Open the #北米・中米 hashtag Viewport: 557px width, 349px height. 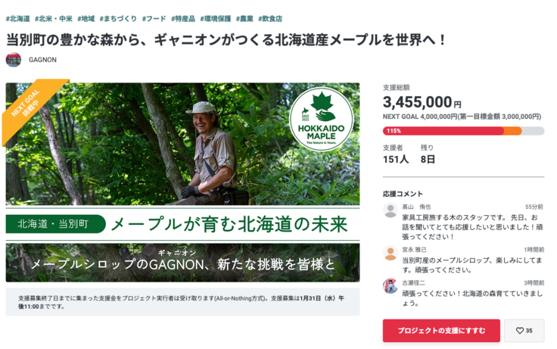[54, 18]
